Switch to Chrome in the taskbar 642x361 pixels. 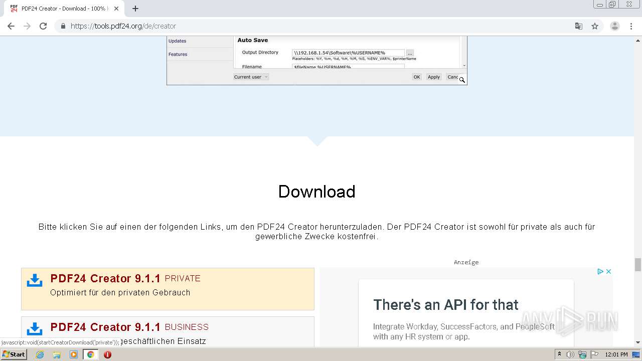tap(91, 354)
